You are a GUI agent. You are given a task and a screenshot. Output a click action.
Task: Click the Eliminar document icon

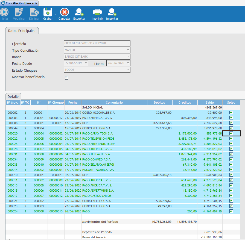(34, 12)
